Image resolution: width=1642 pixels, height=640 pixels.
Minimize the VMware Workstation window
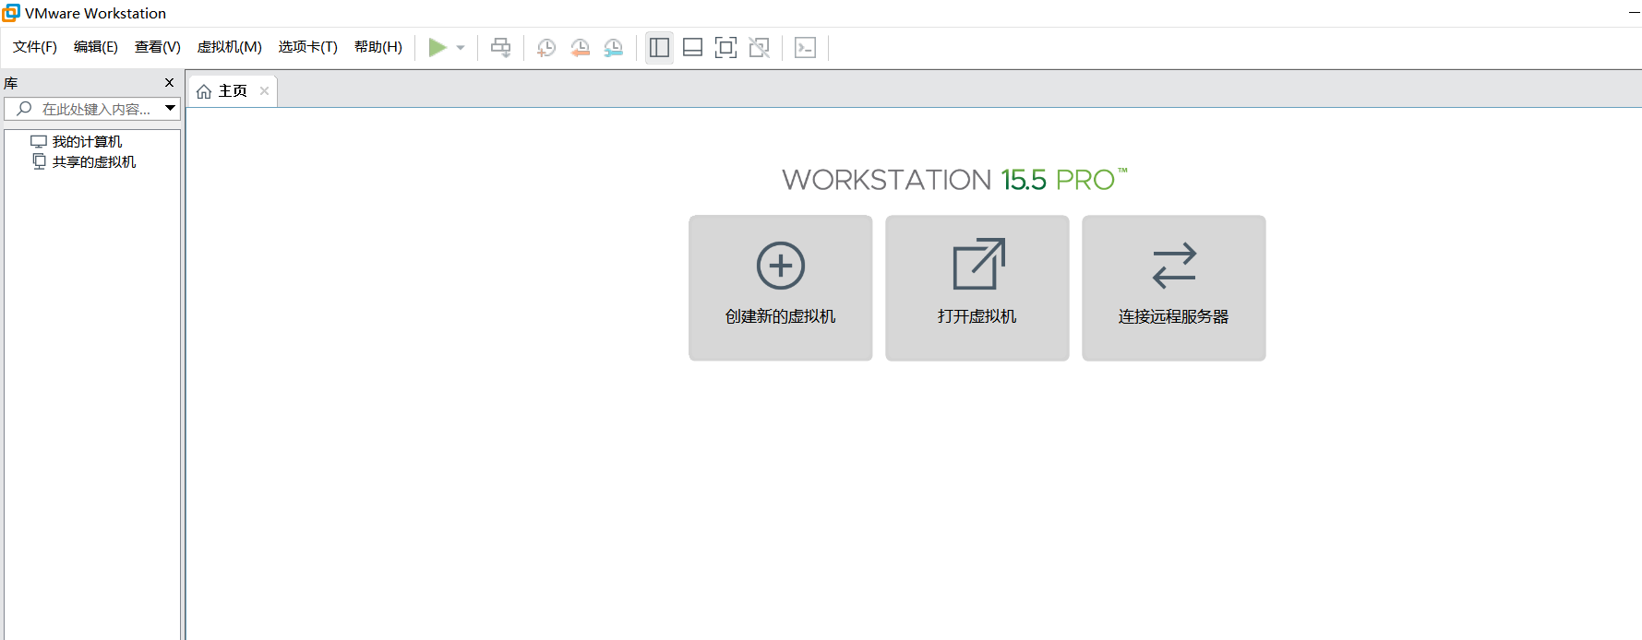(x=1634, y=13)
